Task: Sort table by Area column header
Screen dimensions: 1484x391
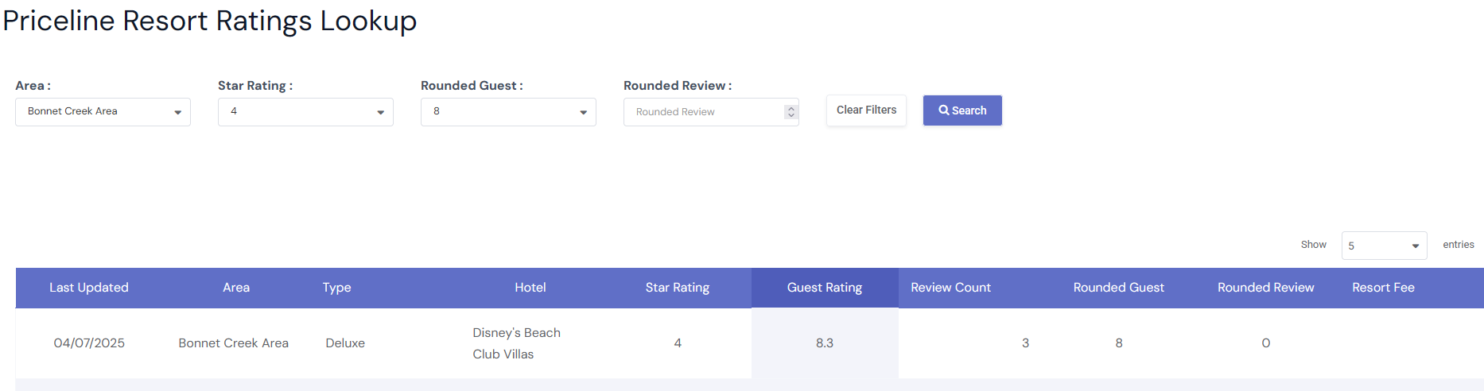Action: point(236,288)
